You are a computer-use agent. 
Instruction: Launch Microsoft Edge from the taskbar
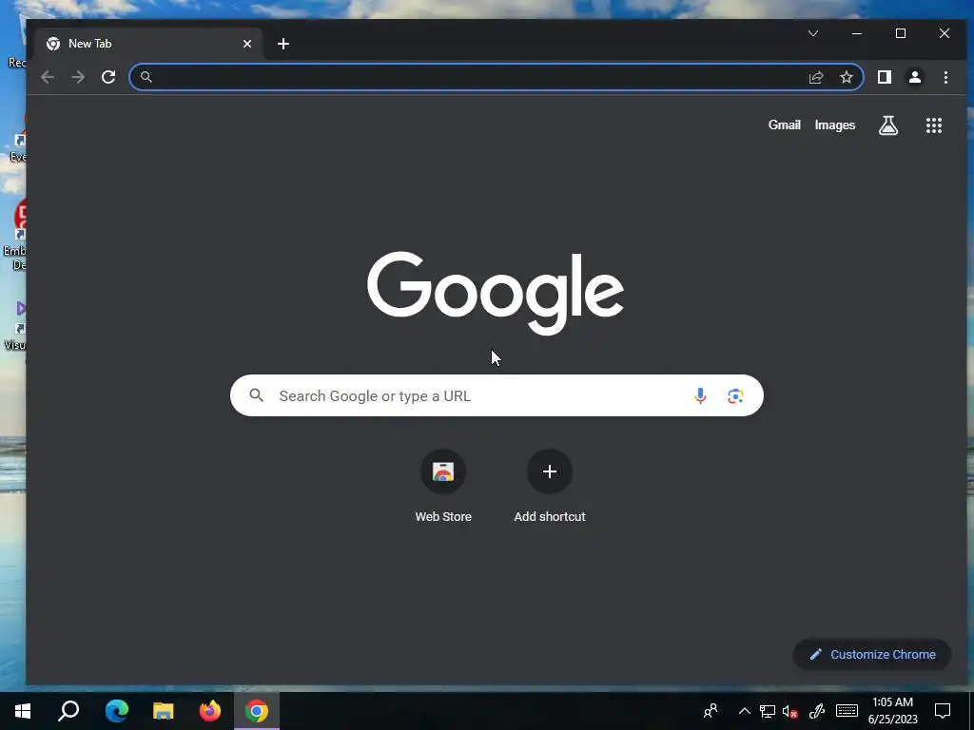click(x=116, y=711)
